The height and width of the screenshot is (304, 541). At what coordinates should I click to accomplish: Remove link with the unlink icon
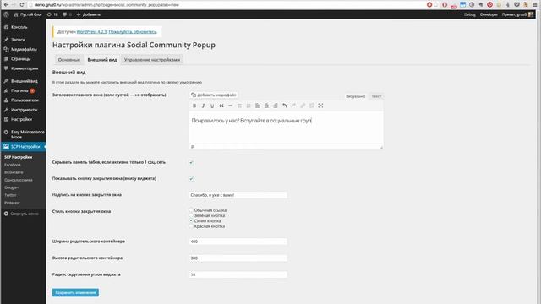click(x=312, y=106)
